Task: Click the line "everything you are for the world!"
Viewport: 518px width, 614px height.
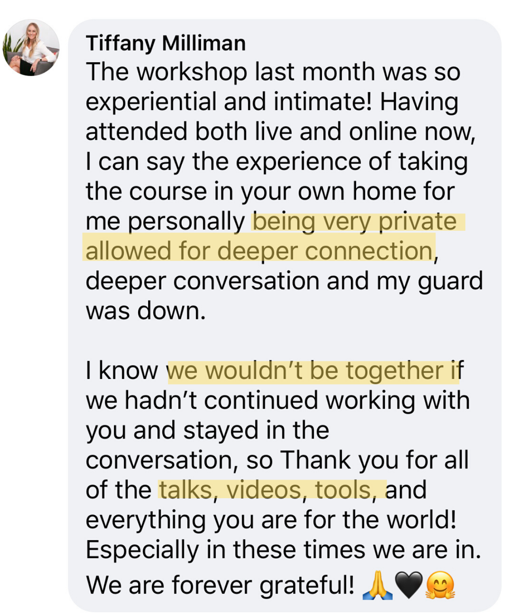Action: coord(271,520)
